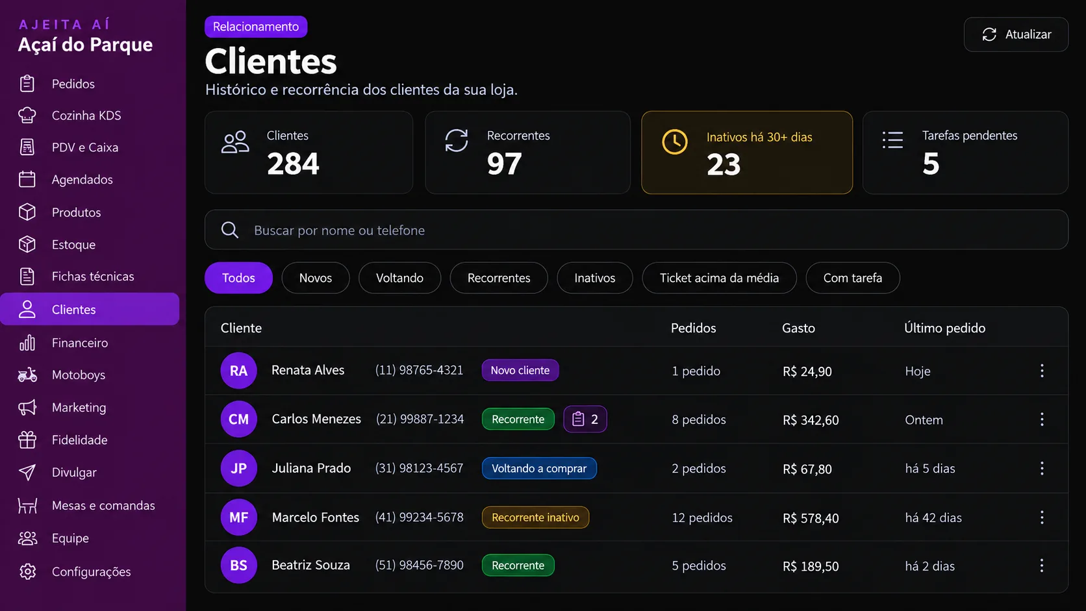Click the Cozinha KDS chef hat icon
The height and width of the screenshot is (611, 1086).
click(x=27, y=116)
